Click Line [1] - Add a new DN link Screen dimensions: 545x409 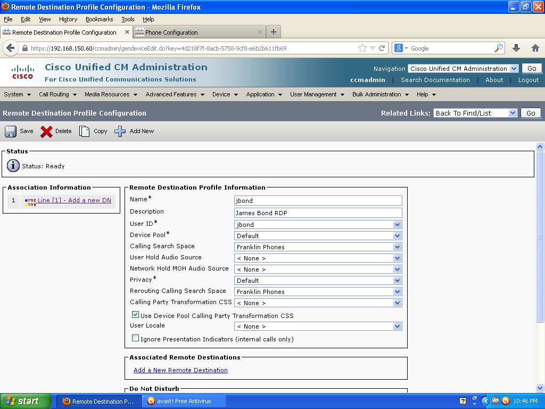75,200
